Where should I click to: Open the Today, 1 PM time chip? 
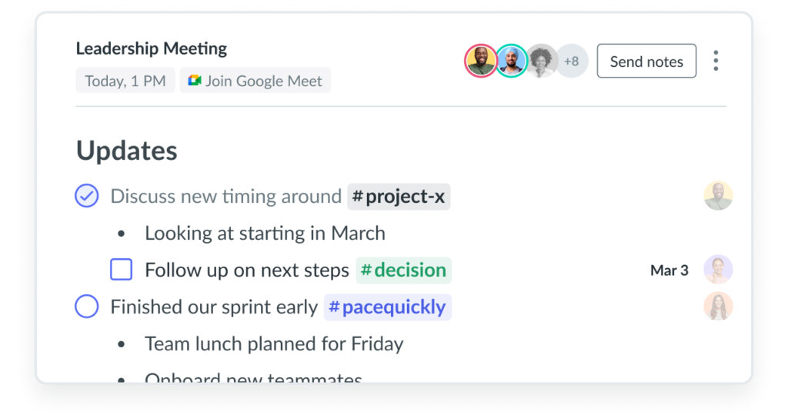(x=125, y=80)
